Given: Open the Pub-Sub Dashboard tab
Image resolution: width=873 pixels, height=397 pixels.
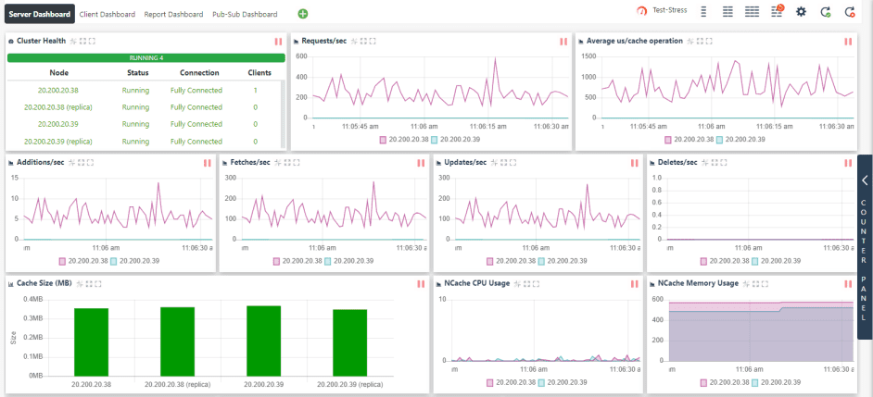Looking at the screenshot, I should pyautogui.click(x=245, y=15).
